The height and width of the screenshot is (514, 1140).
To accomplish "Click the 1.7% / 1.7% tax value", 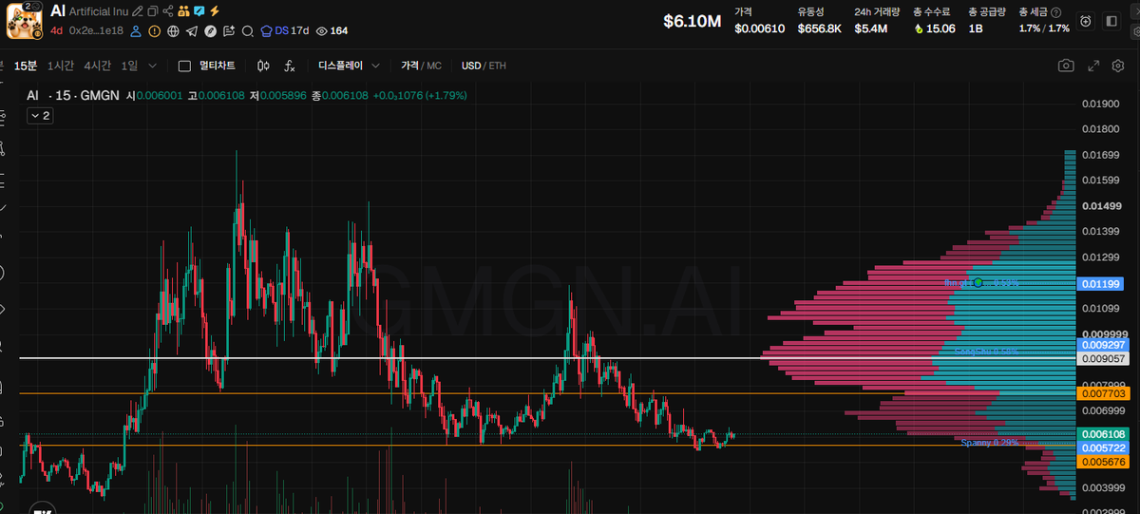I will point(1044,29).
